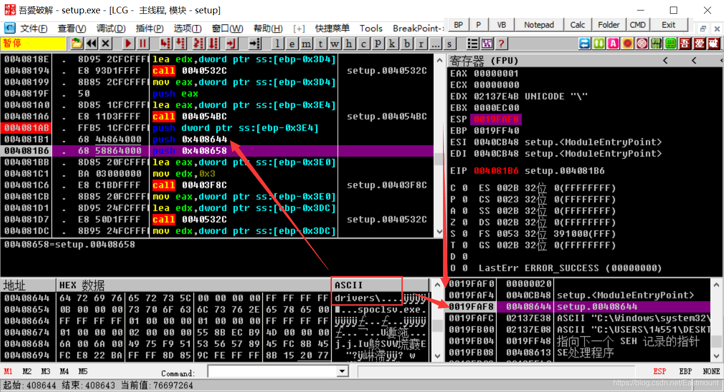Open file with the folder toolbar icon
Viewport: 724px width, 392px height.
pyautogui.click(x=77, y=44)
